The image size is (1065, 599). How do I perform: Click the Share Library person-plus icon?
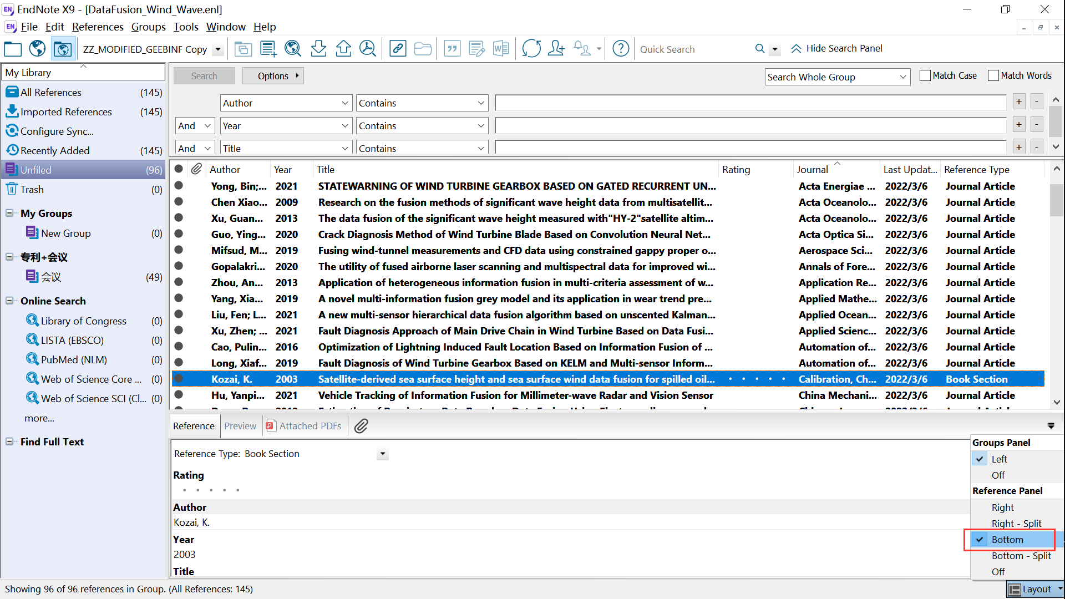tap(556, 49)
